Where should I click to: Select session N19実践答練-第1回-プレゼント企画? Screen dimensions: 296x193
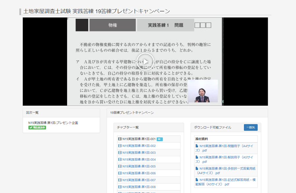[x=53, y=123]
